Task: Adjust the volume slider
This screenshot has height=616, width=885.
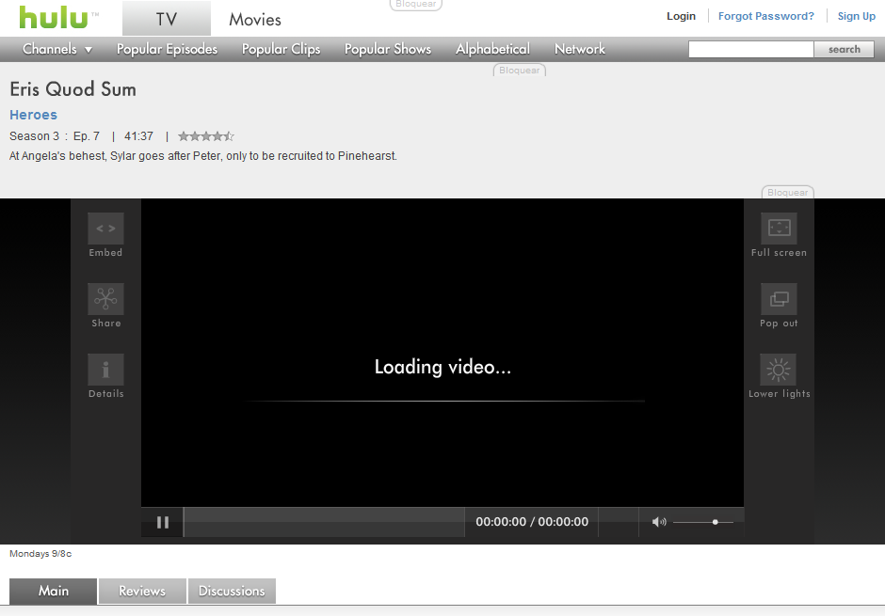Action: (x=703, y=522)
